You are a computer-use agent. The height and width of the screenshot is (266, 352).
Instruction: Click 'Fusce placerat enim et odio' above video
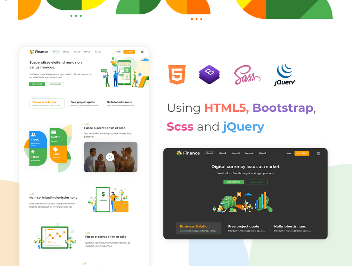click(105, 128)
